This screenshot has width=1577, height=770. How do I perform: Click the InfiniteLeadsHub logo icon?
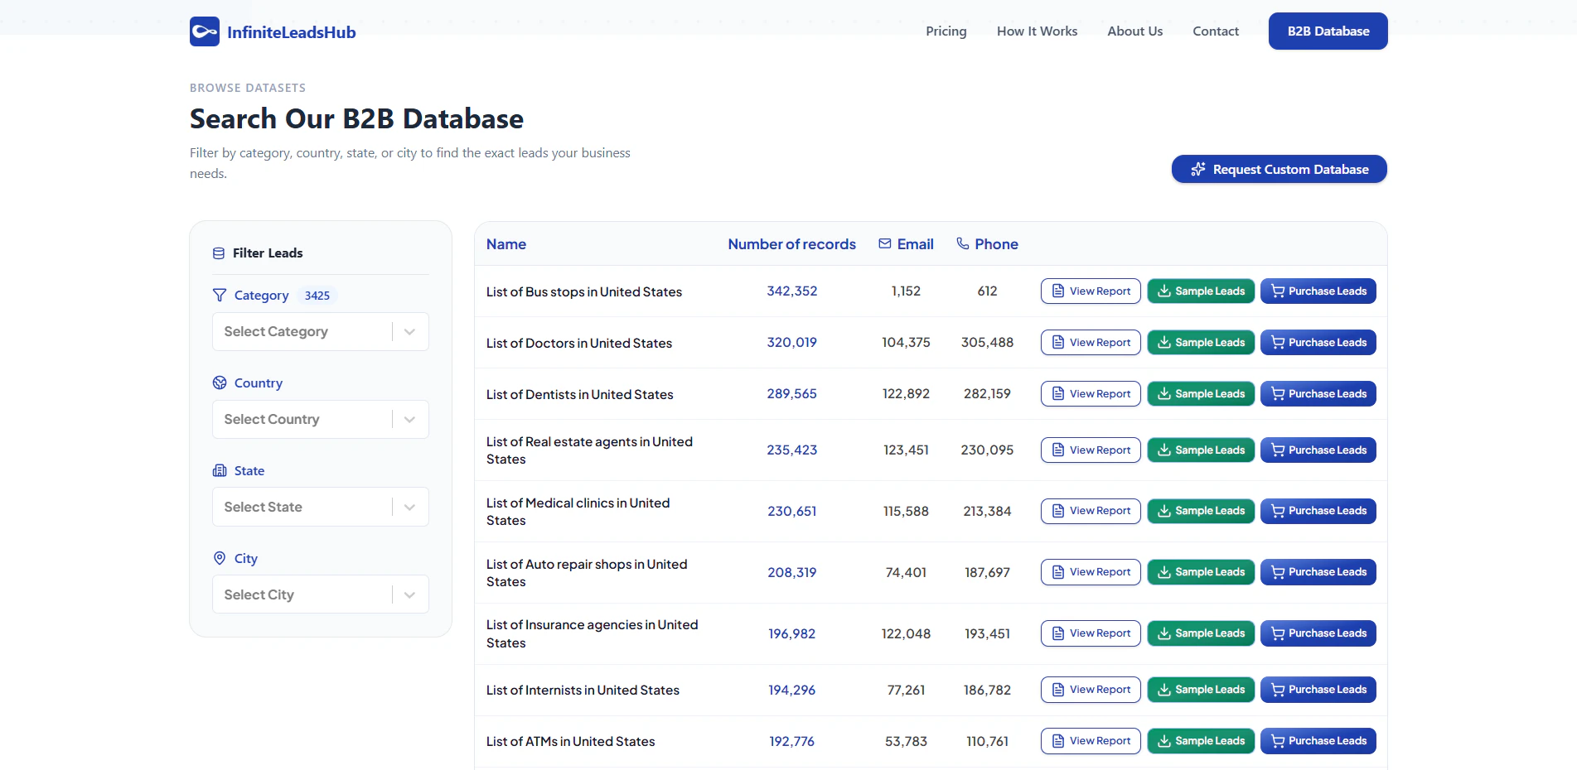click(204, 31)
